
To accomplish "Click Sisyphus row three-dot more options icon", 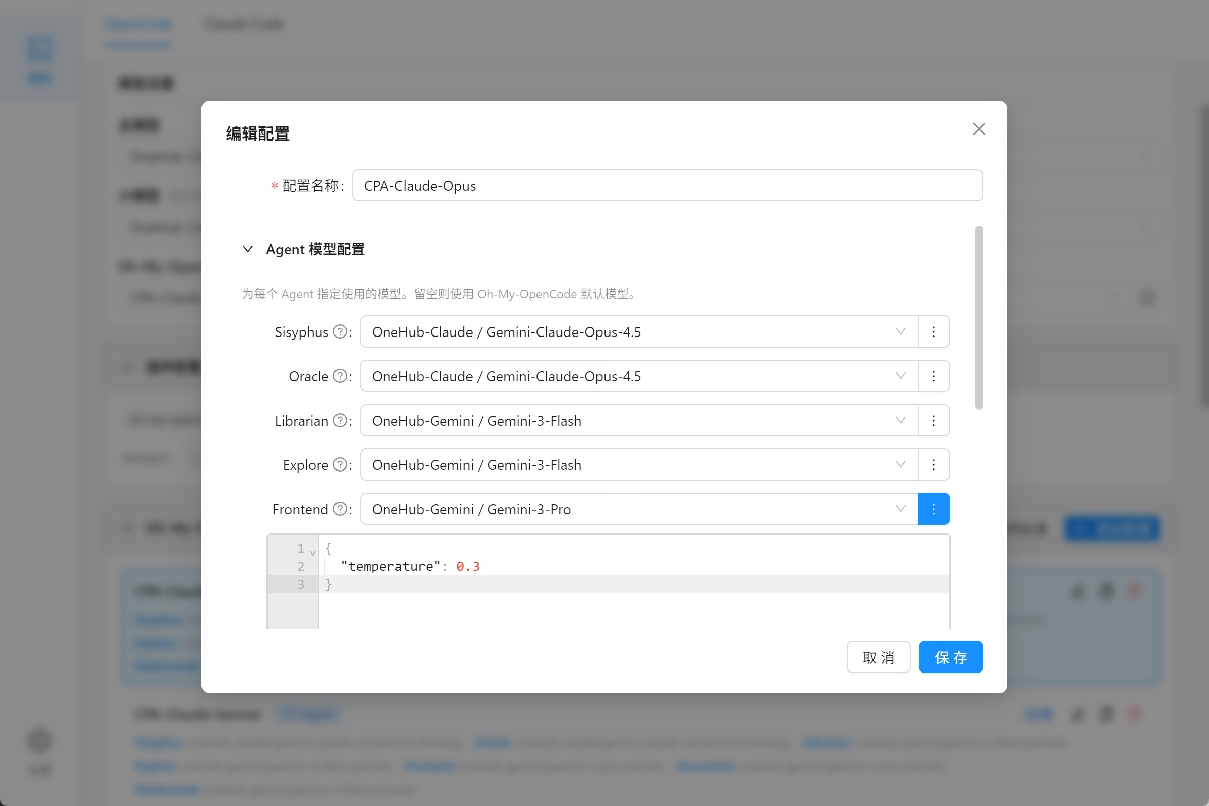I will tap(933, 332).
